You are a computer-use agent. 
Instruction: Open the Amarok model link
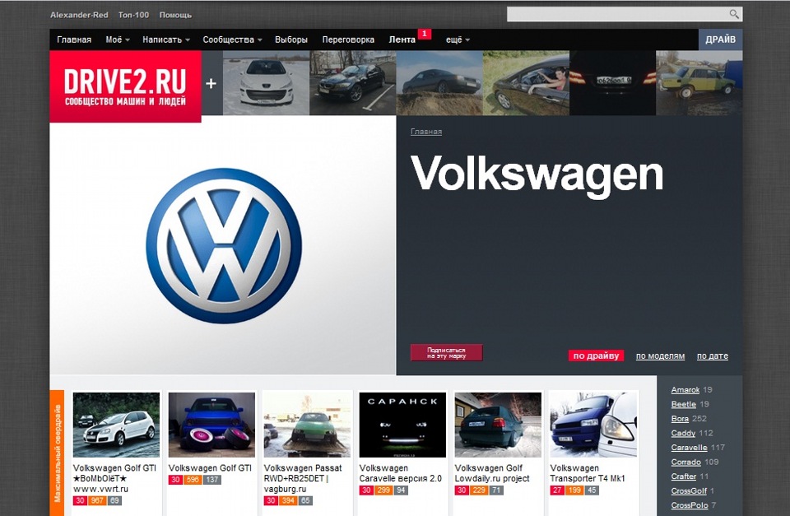click(x=685, y=389)
